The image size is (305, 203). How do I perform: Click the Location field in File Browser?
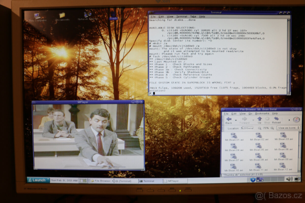point(247,128)
